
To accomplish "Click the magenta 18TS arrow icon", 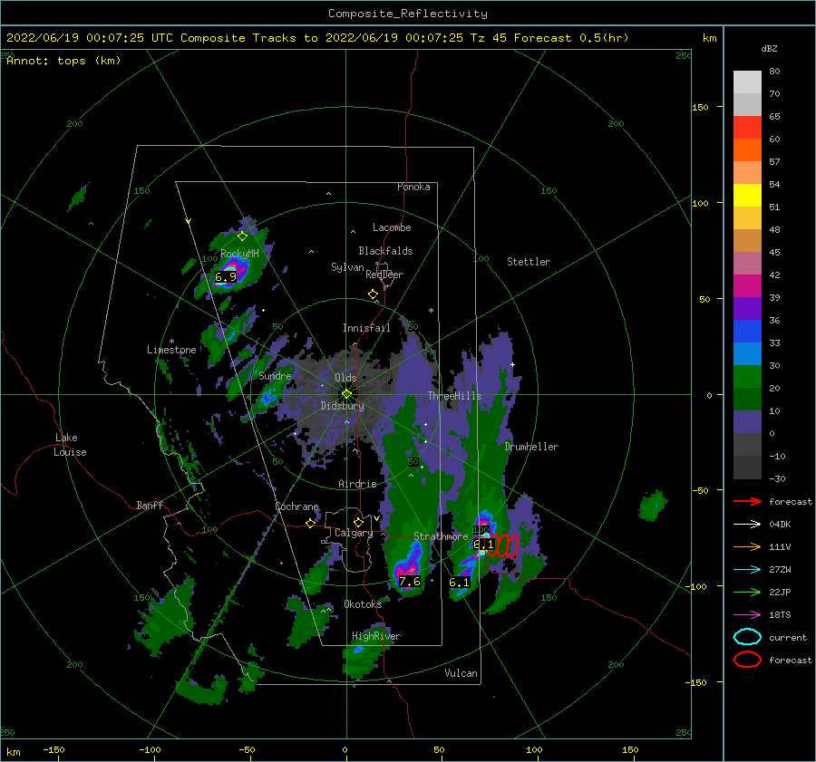I will [747, 615].
